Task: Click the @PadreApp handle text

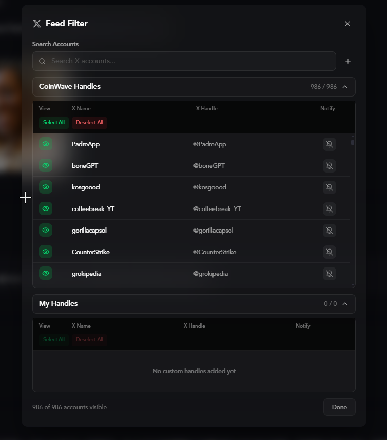Action: click(209, 144)
